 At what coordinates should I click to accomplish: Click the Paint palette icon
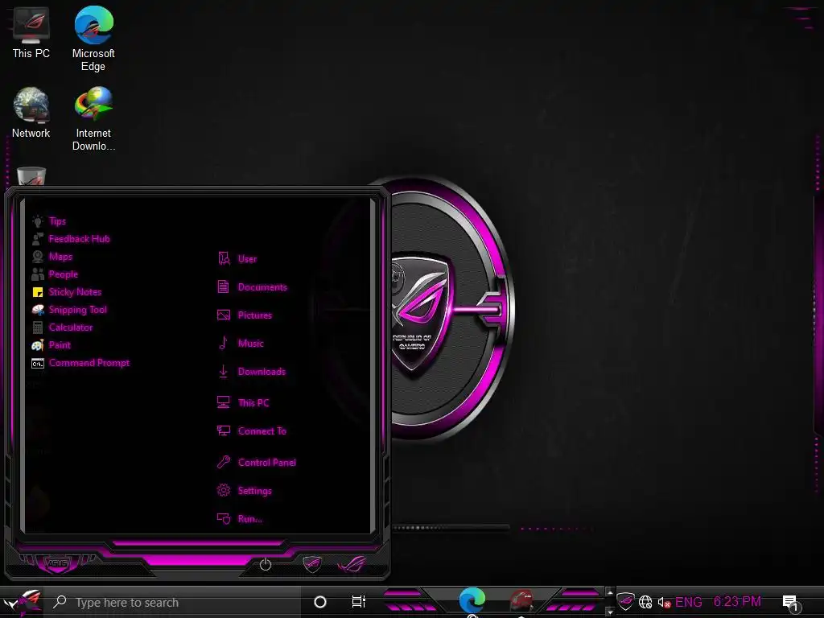point(38,345)
